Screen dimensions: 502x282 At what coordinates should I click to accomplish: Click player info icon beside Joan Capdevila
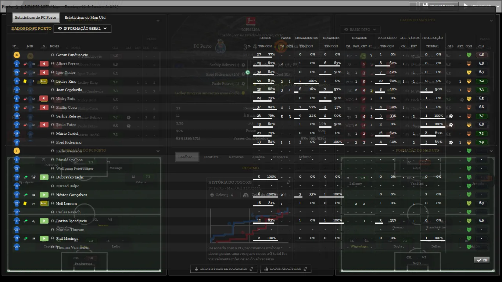coord(53,90)
